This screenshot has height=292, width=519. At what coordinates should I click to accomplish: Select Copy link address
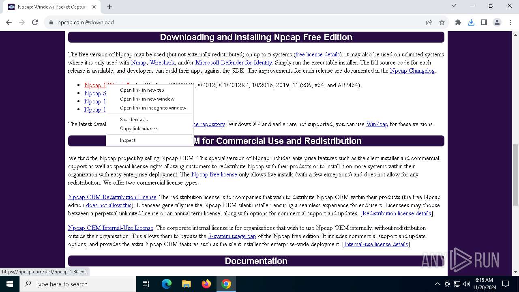point(150,129)
